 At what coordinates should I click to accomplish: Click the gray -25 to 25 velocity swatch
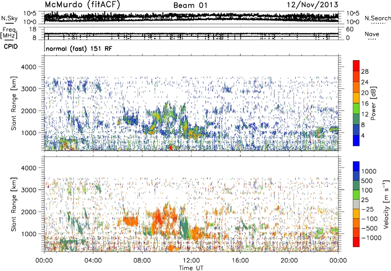pyautogui.click(x=356, y=204)
